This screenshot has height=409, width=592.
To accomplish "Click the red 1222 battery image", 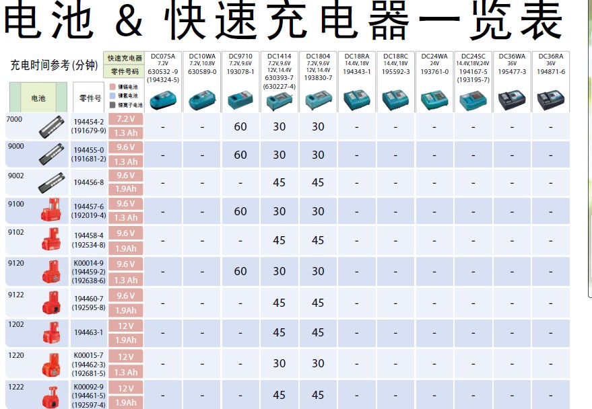I will click(51, 397).
